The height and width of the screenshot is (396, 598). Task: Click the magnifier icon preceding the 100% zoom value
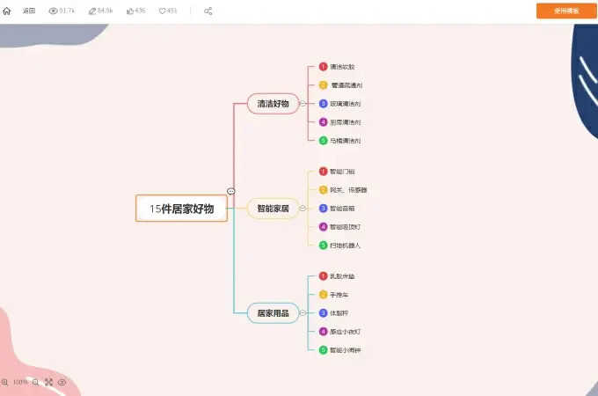pos(4,382)
